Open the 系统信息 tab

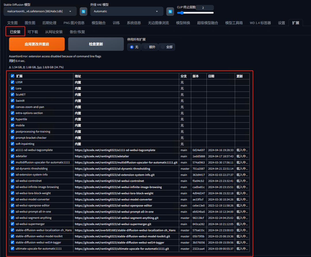click(x=134, y=23)
